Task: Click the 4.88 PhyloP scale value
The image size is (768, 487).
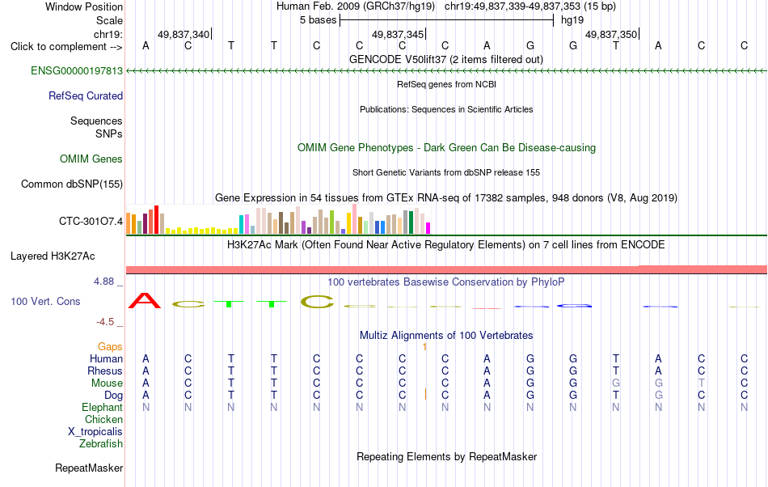Action: point(103,282)
